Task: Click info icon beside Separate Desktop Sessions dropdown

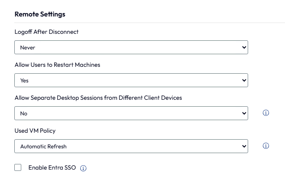Action: click(266, 113)
